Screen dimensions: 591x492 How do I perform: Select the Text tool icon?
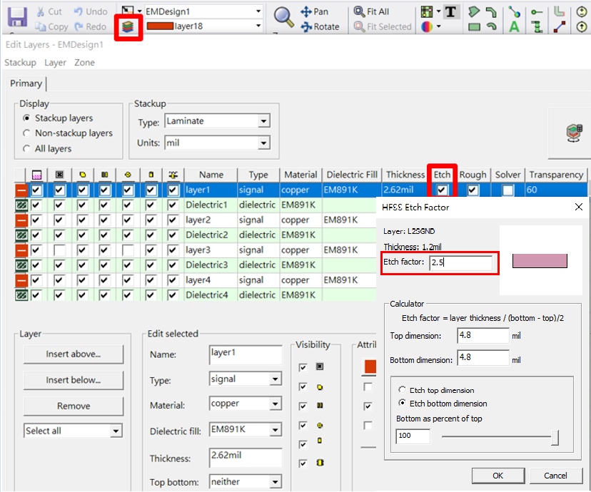coord(450,12)
